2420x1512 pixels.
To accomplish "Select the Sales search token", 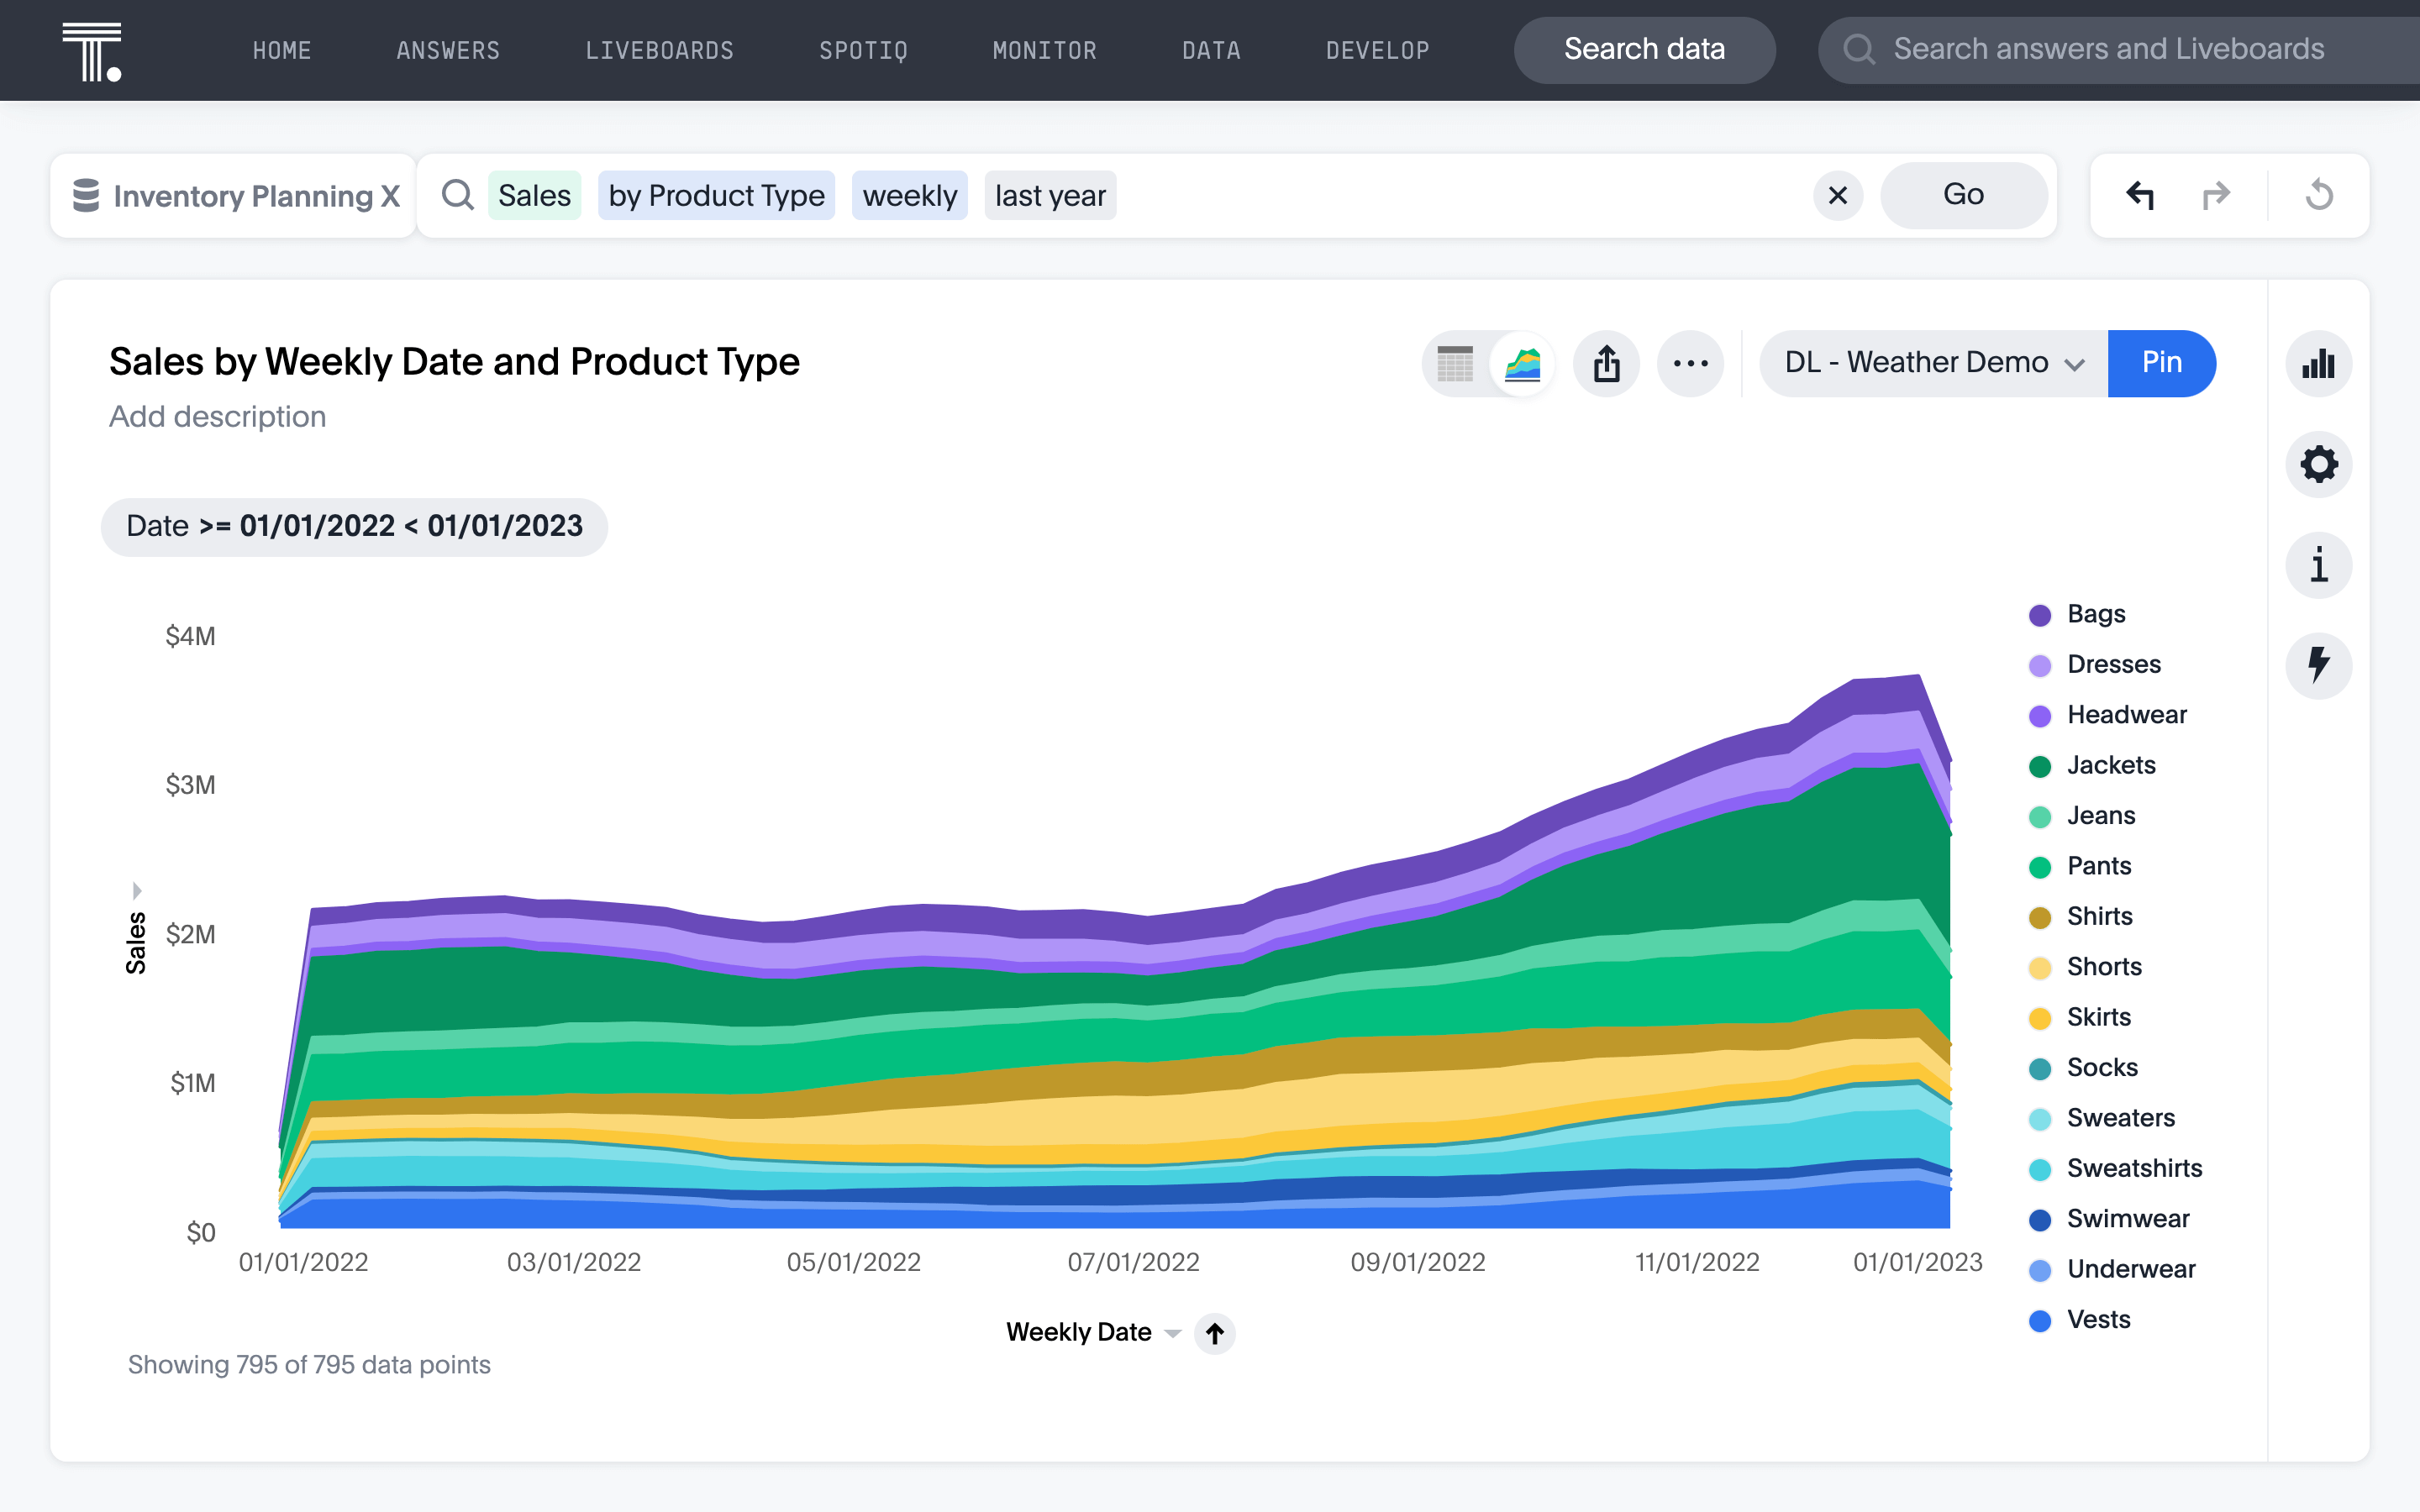I will click(534, 195).
